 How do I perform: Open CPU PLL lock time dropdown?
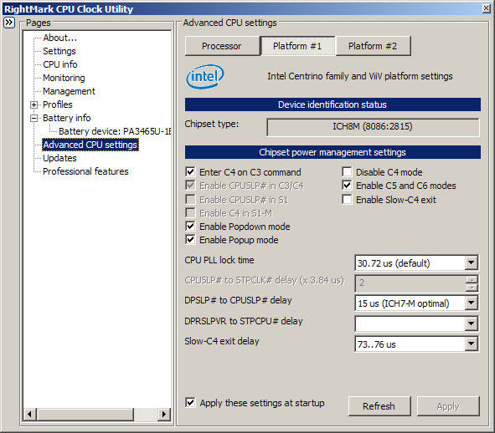pos(471,262)
